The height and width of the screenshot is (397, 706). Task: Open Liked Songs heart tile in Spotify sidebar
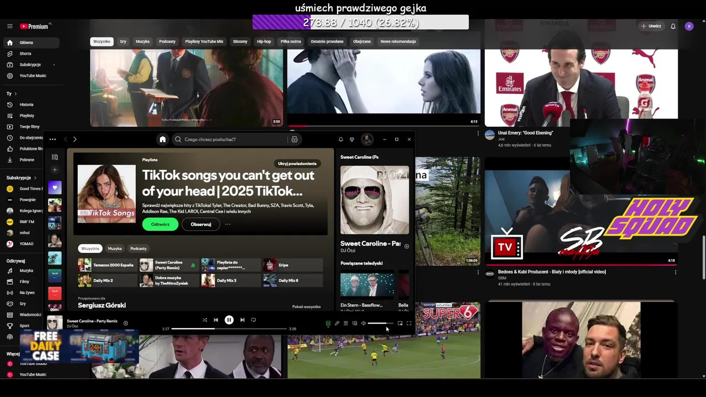click(55, 187)
